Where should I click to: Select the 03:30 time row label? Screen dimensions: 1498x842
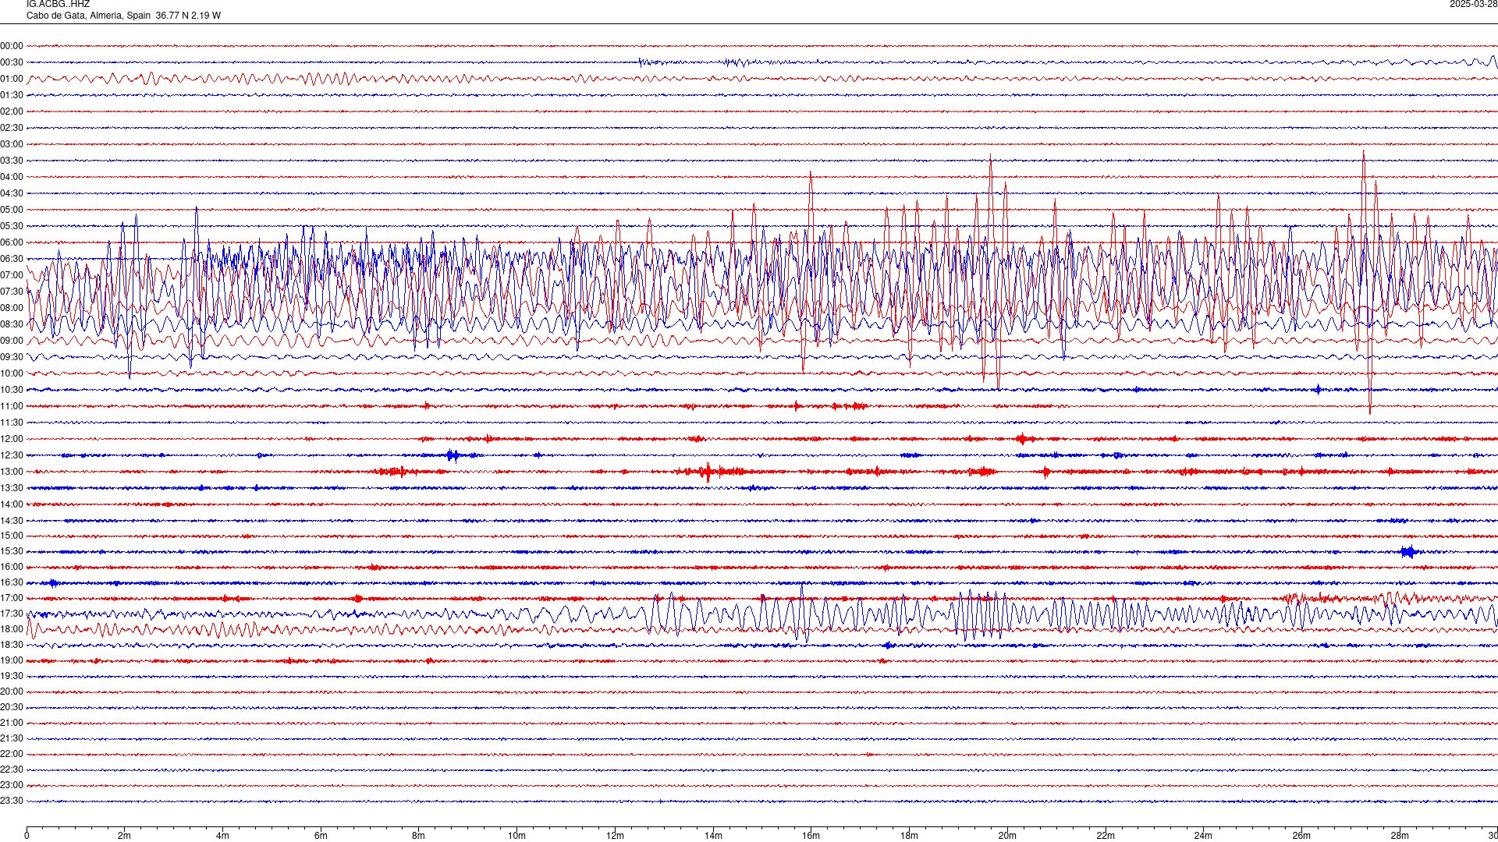click(x=12, y=161)
